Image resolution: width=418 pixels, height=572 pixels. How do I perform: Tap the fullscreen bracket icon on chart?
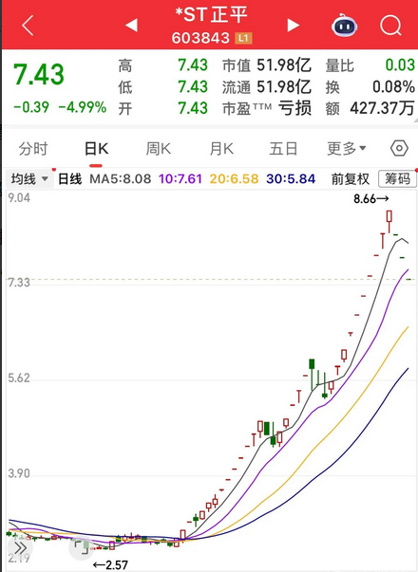81,547
